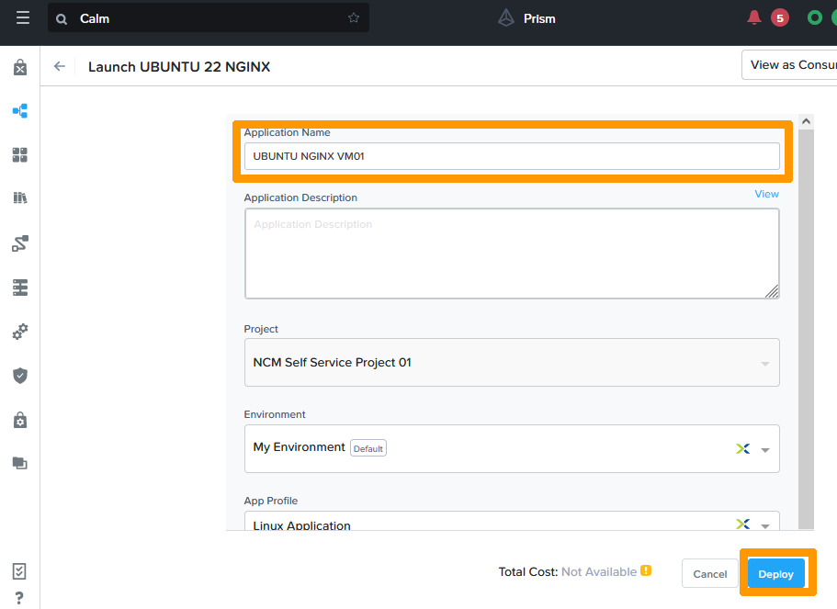Open the alerts bell icon
This screenshot has height=609, width=837.
coord(754,17)
